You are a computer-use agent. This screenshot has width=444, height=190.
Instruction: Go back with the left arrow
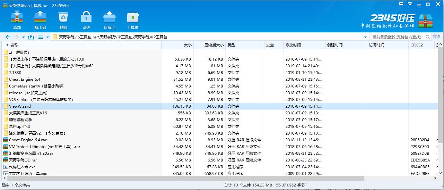pyautogui.click(x=8, y=37)
